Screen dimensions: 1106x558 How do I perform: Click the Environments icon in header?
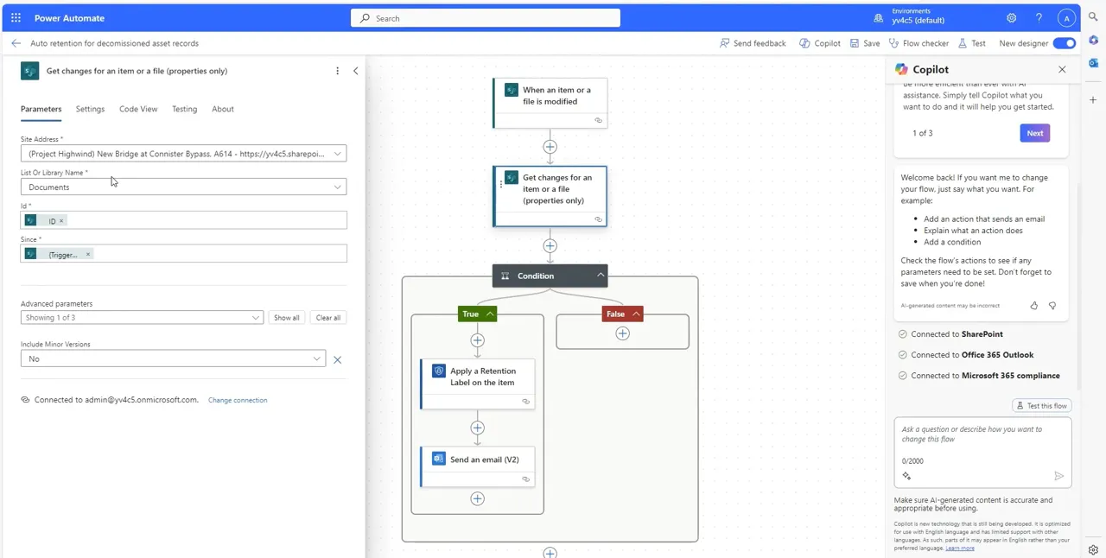tap(879, 18)
